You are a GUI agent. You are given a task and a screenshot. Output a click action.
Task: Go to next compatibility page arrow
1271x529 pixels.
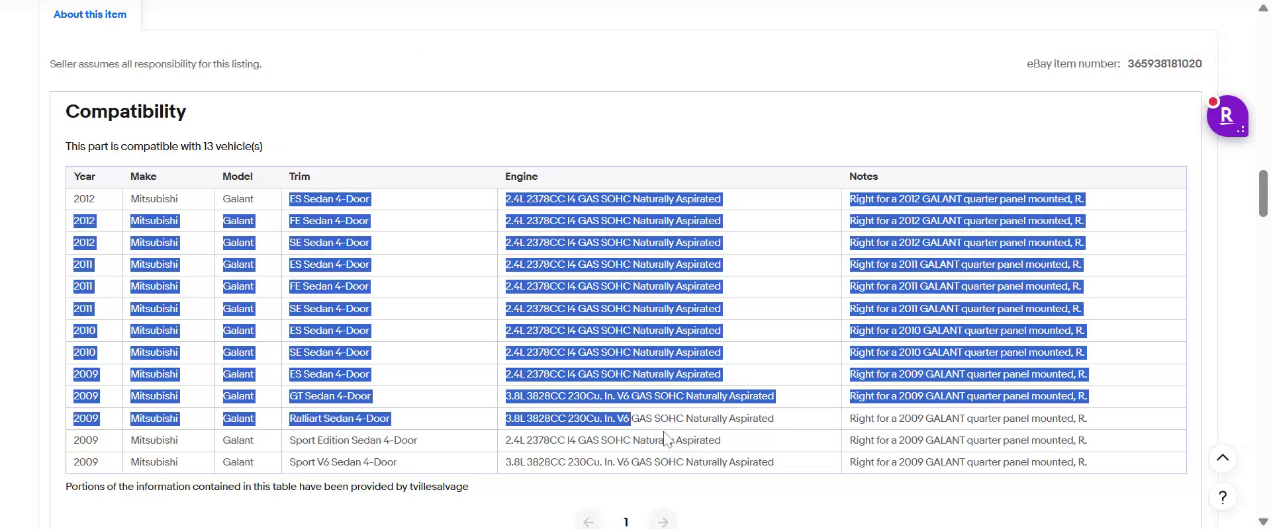pyautogui.click(x=663, y=522)
